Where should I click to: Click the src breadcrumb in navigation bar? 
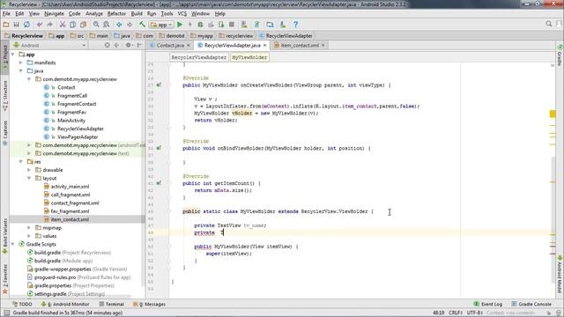coord(77,35)
